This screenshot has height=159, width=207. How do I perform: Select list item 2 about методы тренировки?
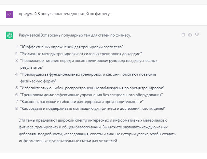pos(81,54)
